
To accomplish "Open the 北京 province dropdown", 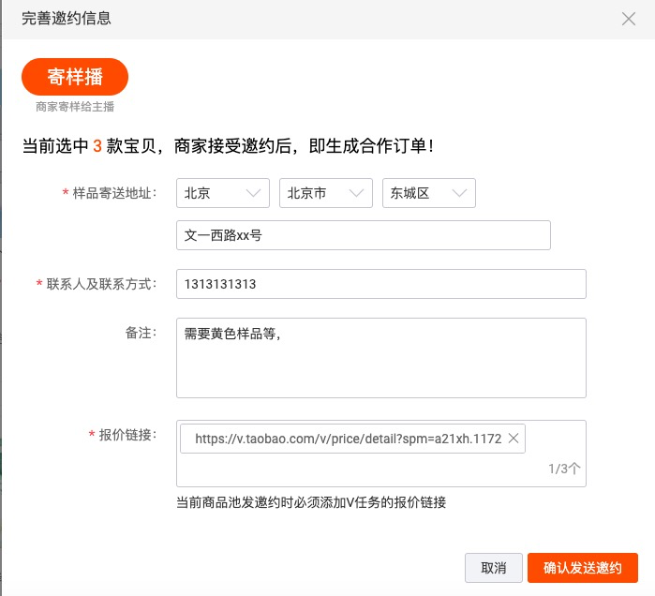I will coord(223,193).
